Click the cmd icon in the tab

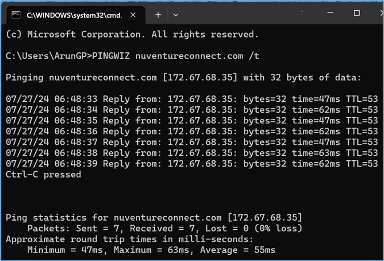[16, 15]
